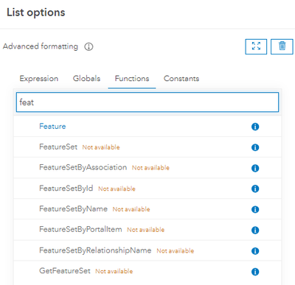View info icon for FeatureSetById
The height and width of the screenshot is (285, 295).
pos(255,189)
